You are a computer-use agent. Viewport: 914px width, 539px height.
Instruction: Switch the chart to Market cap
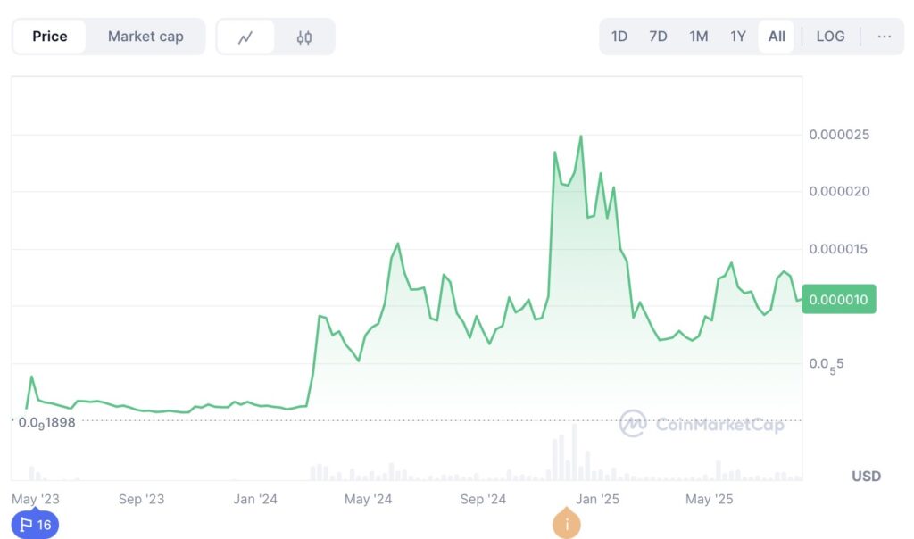coord(145,37)
